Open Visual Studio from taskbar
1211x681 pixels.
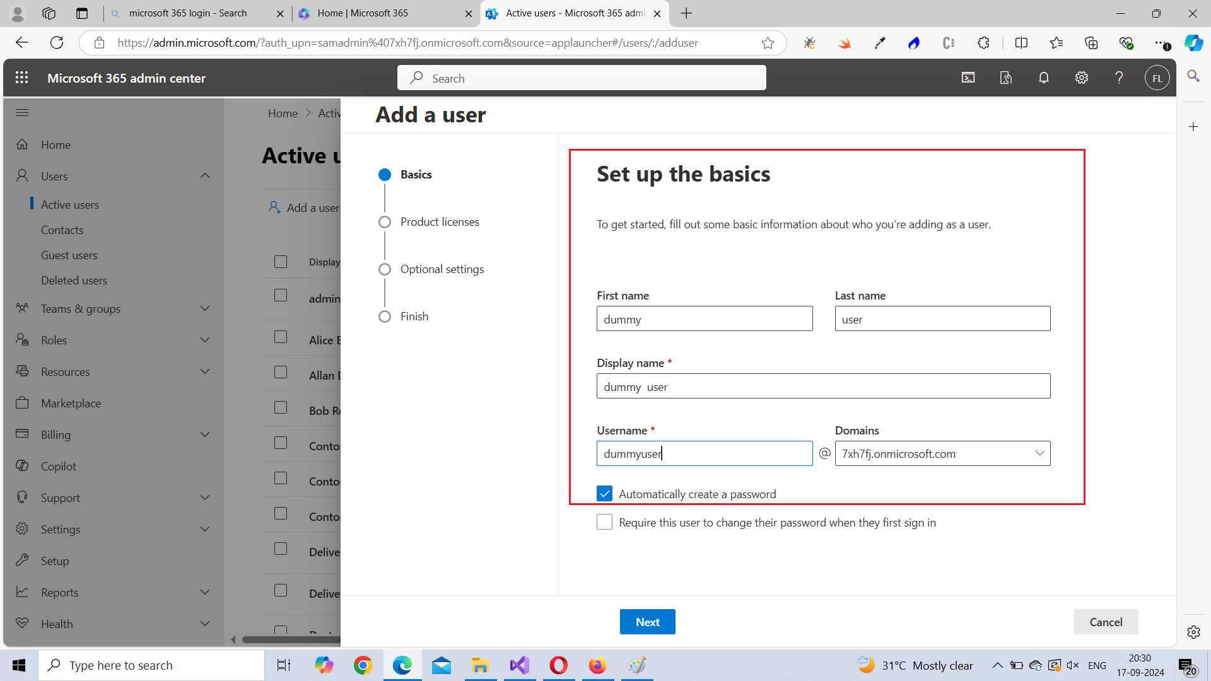coord(519,665)
